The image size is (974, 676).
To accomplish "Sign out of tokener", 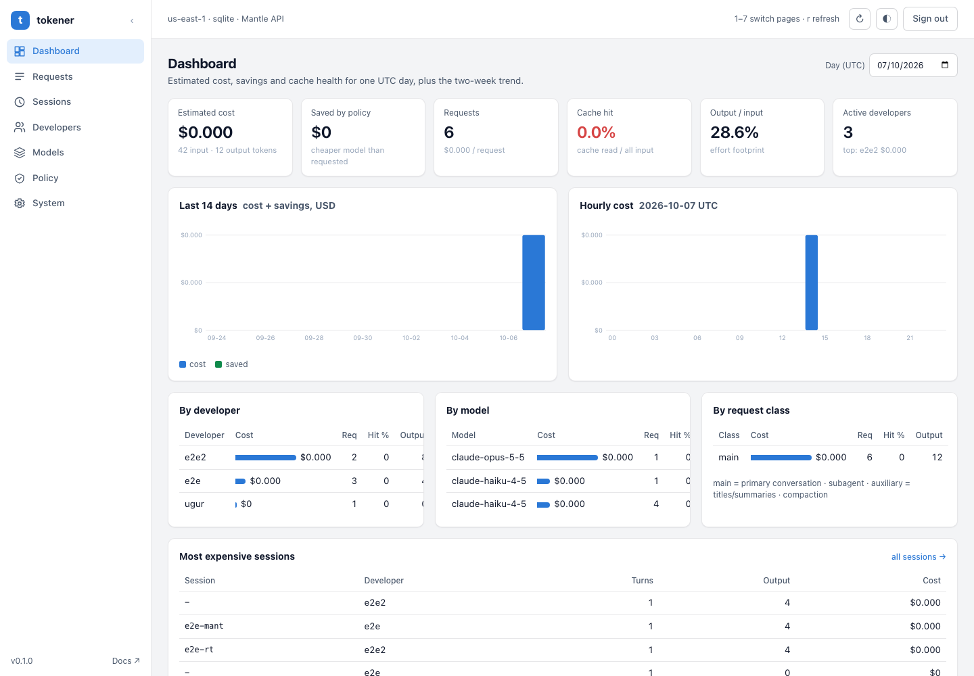I will click(930, 19).
